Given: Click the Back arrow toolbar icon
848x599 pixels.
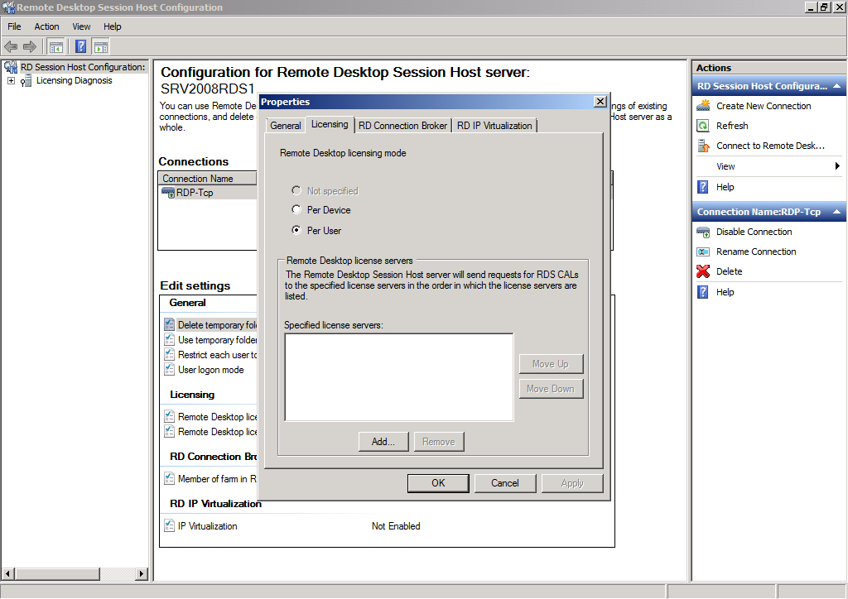Looking at the screenshot, I should [x=11, y=47].
